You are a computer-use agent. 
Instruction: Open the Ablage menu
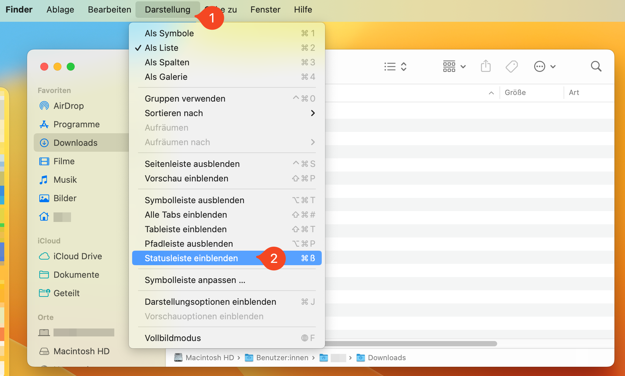point(60,10)
